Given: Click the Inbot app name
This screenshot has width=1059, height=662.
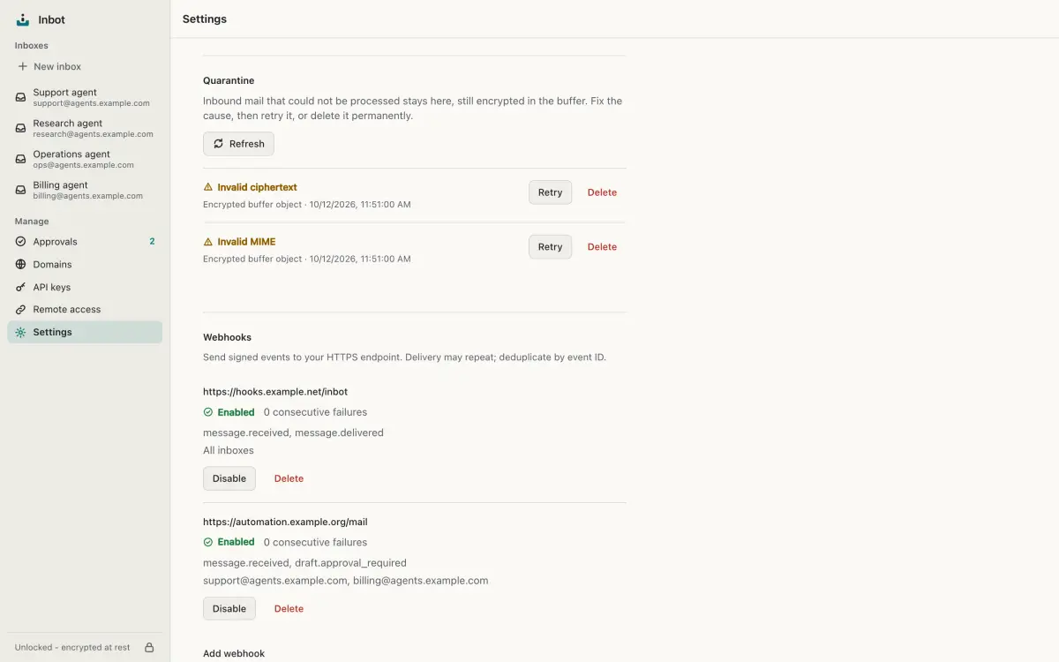Looking at the screenshot, I should 52,19.
